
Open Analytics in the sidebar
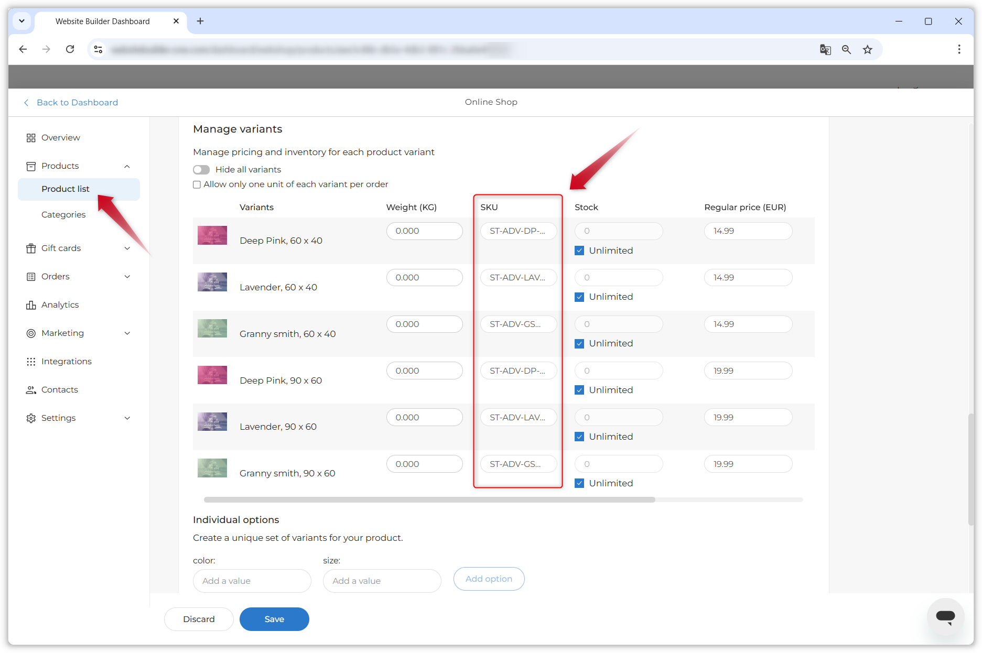tap(60, 305)
